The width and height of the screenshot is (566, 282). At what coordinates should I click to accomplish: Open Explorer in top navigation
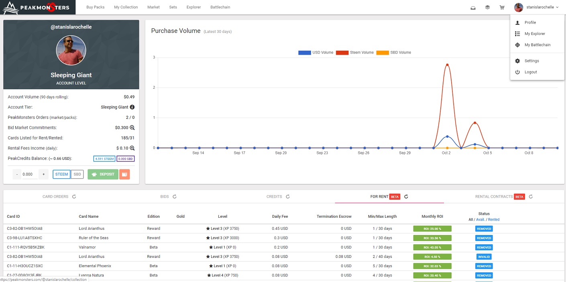point(193,7)
